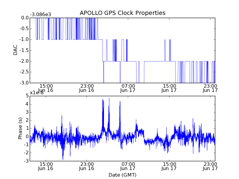Click '15:00 Jun 16' under the Phase plot
This screenshot has height=179, width=239.
[x=45, y=166]
